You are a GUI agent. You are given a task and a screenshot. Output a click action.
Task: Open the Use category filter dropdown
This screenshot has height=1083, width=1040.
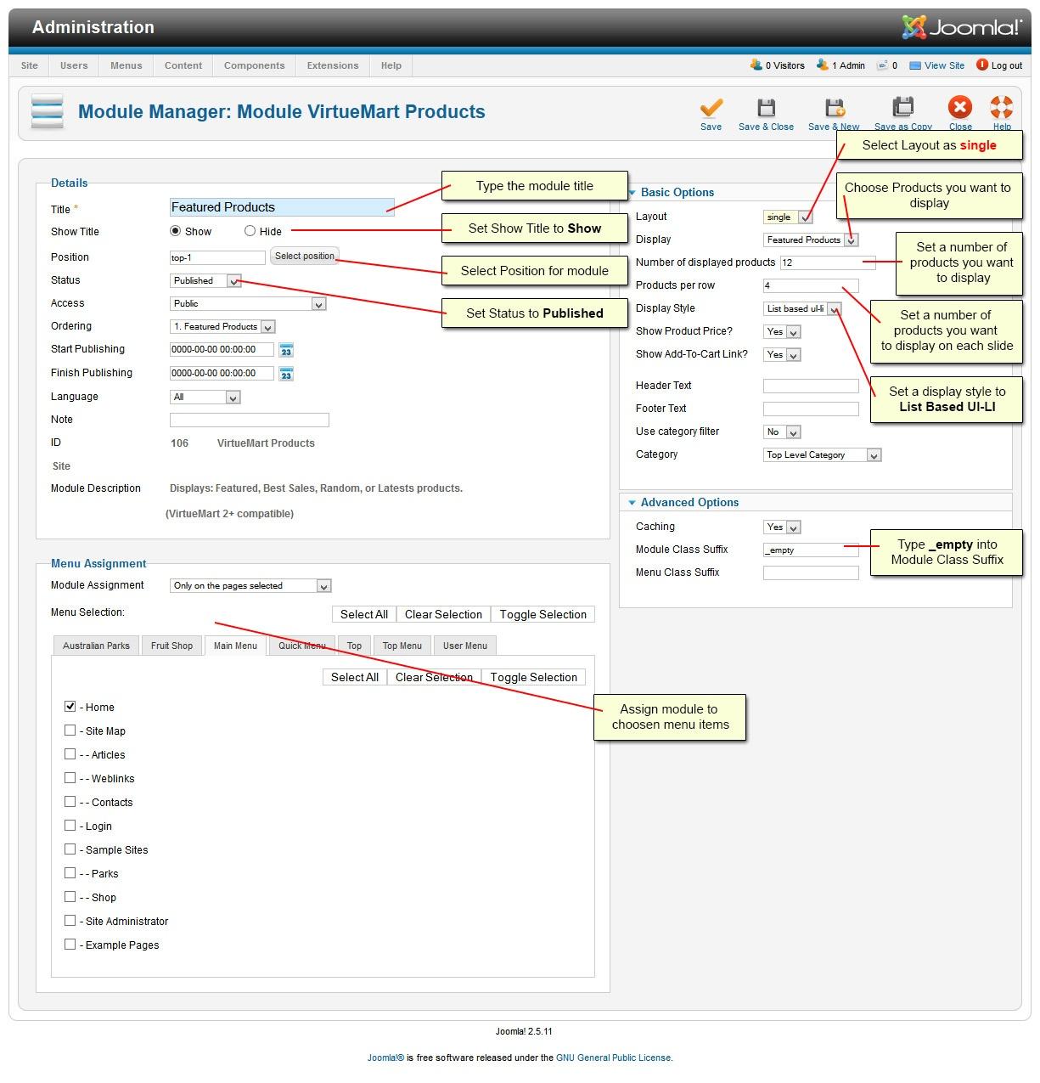(782, 432)
